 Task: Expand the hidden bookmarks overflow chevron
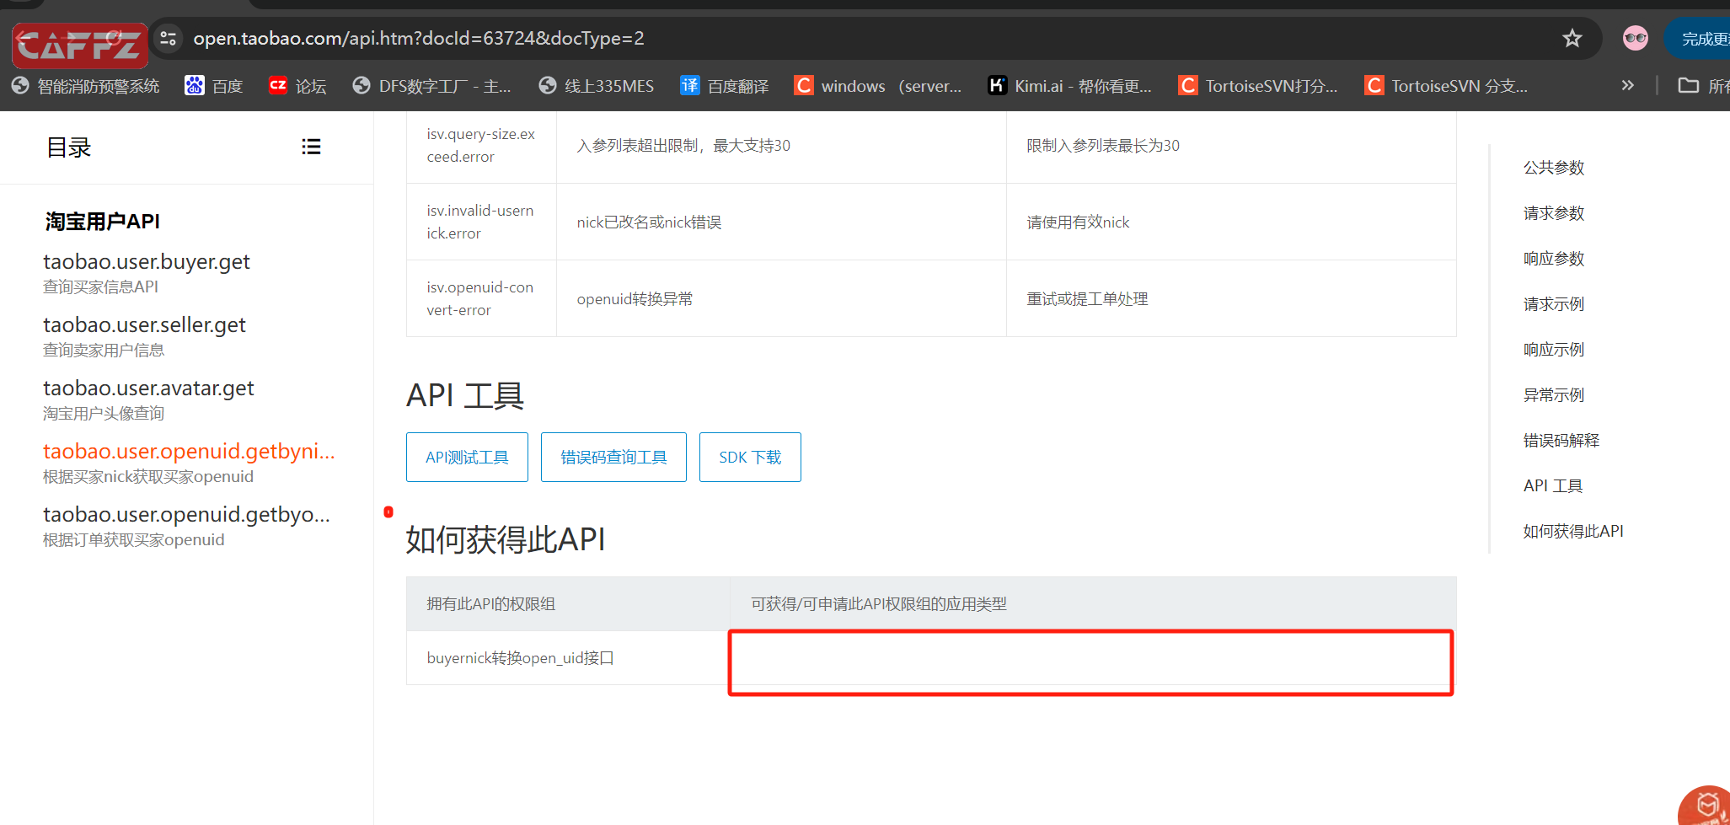pyautogui.click(x=1627, y=85)
